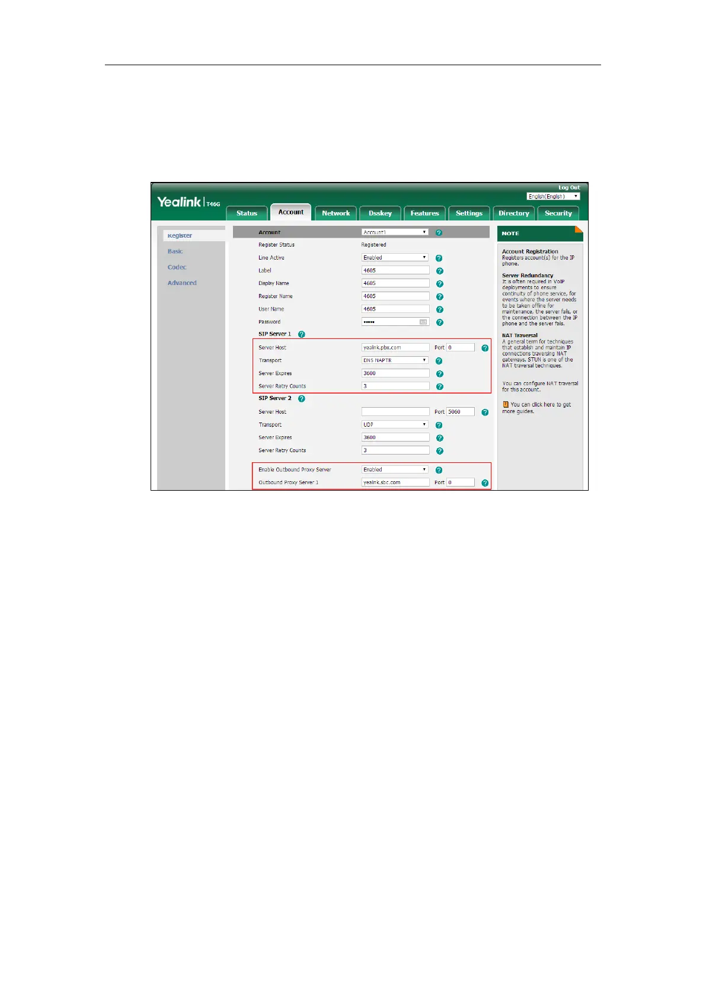
Task: Go to the Security tab
Action: point(558,213)
